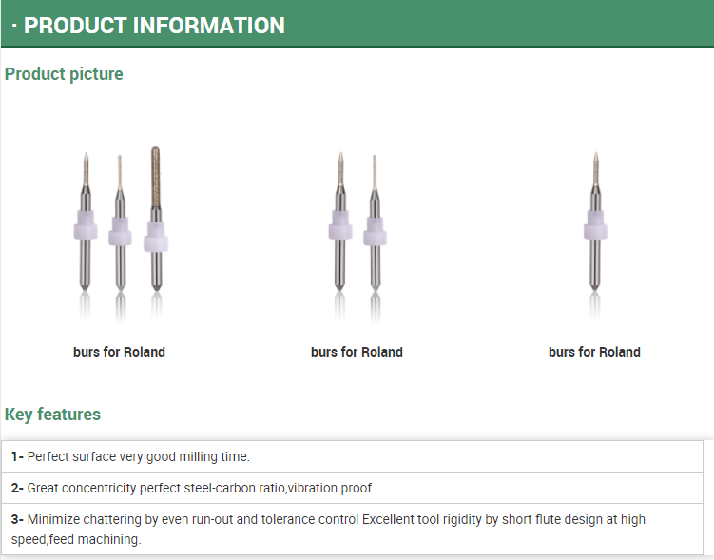Click the white collar on the thickest bur
Screen dimensions: 714x560
click(x=156, y=237)
